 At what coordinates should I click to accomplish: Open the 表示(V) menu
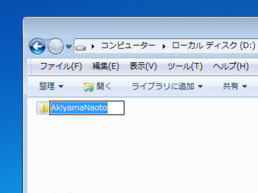tap(143, 66)
